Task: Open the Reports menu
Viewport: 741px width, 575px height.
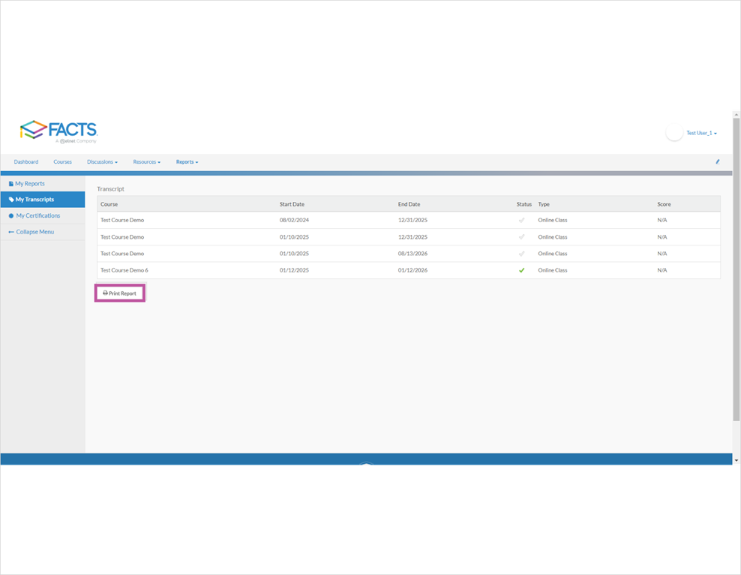Action: point(187,161)
